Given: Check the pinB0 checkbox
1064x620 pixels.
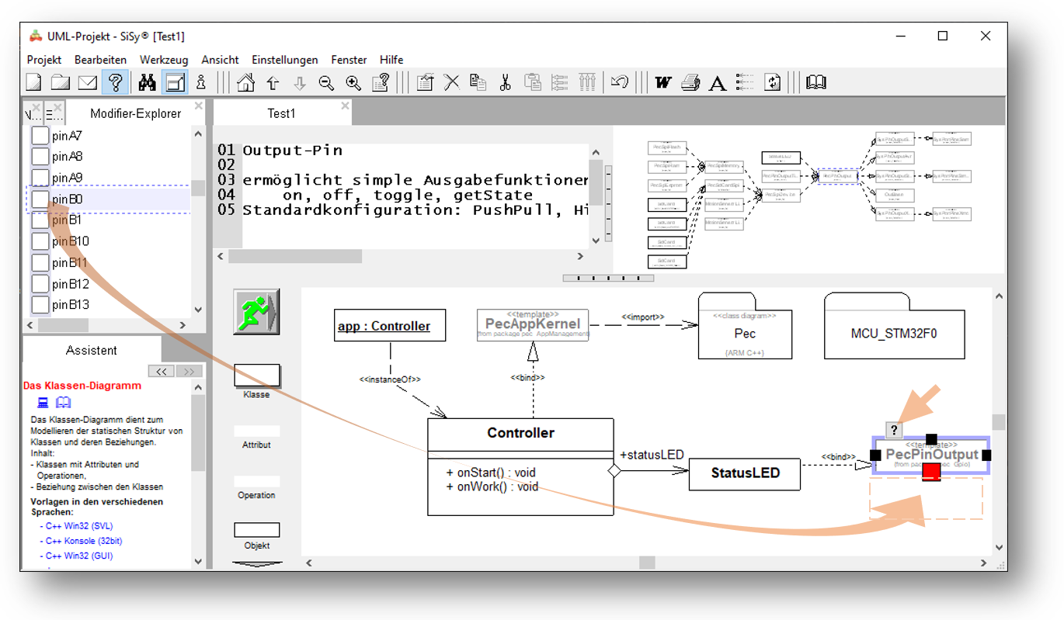Looking at the screenshot, I should (x=40, y=199).
